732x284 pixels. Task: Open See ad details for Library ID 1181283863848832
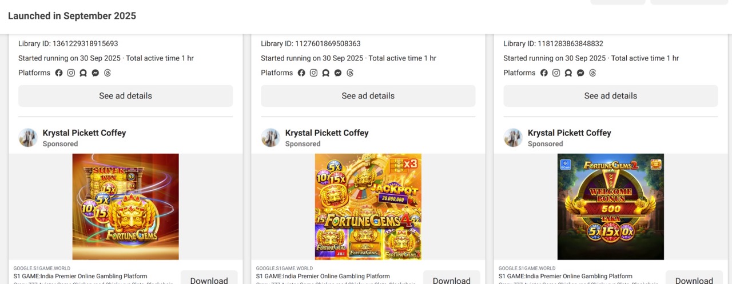click(611, 96)
